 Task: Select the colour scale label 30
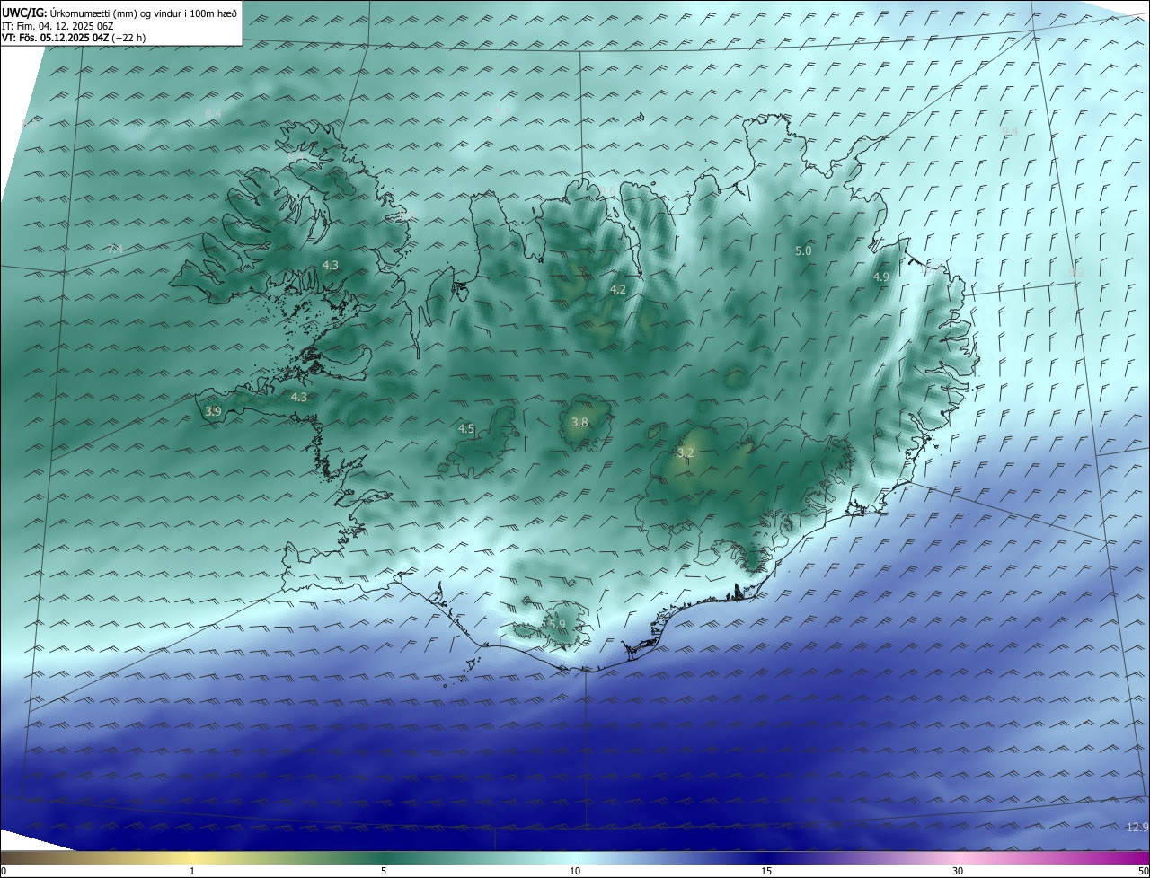pyautogui.click(x=958, y=871)
